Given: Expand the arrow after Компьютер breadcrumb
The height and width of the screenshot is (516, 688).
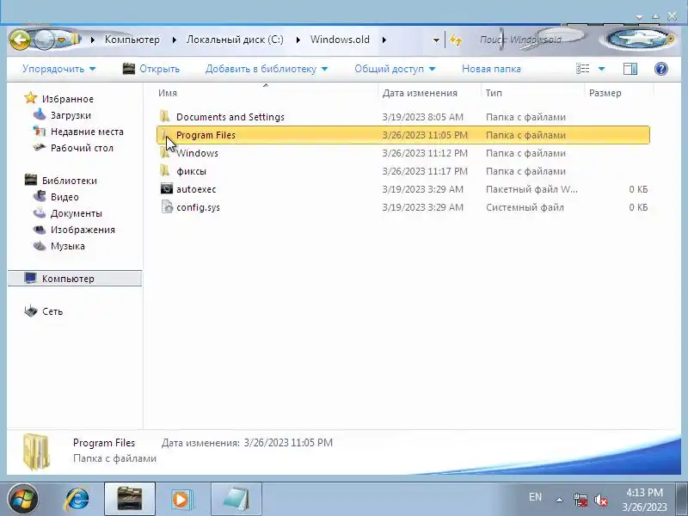Looking at the screenshot, I should (x=175, y=40).
